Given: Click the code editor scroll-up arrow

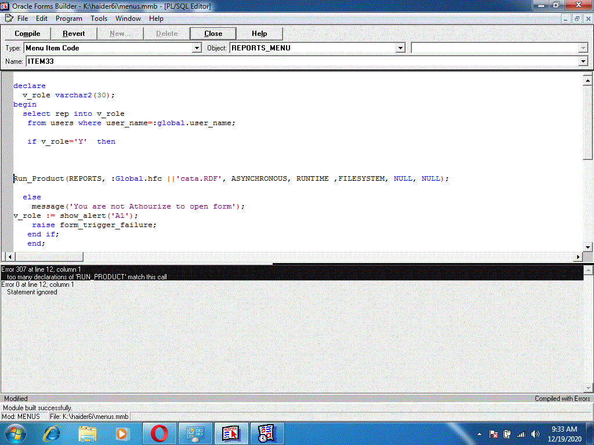Looking at the screenshot, I should tap(588, 80).
